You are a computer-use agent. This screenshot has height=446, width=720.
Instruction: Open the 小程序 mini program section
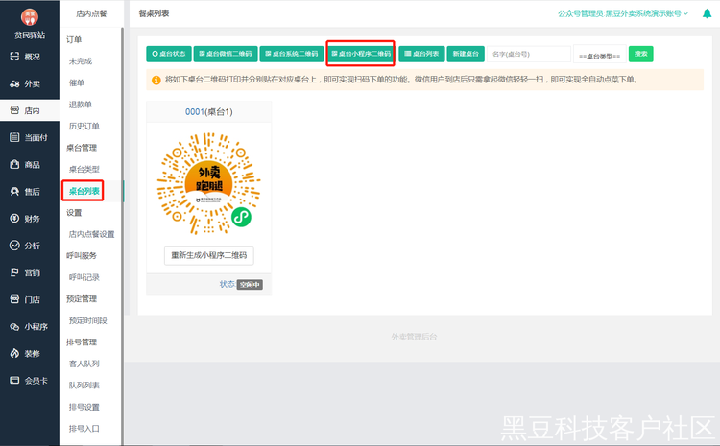tap(30, 327)
